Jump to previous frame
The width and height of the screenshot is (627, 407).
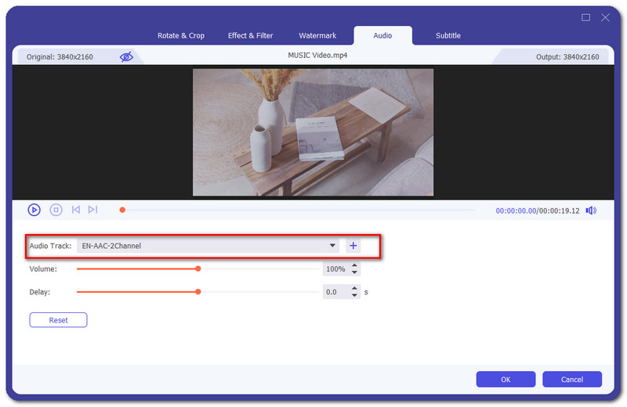pos(75,210)
